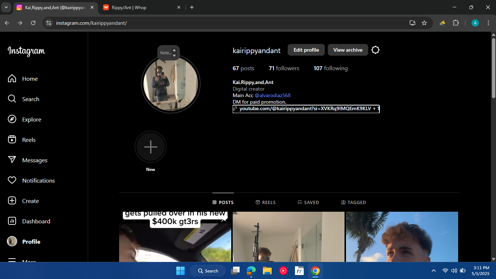View site information icon

click(x=49, y=23)
